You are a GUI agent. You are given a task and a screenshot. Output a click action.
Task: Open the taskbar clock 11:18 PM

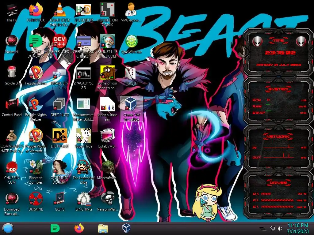(x=298, y=228)
